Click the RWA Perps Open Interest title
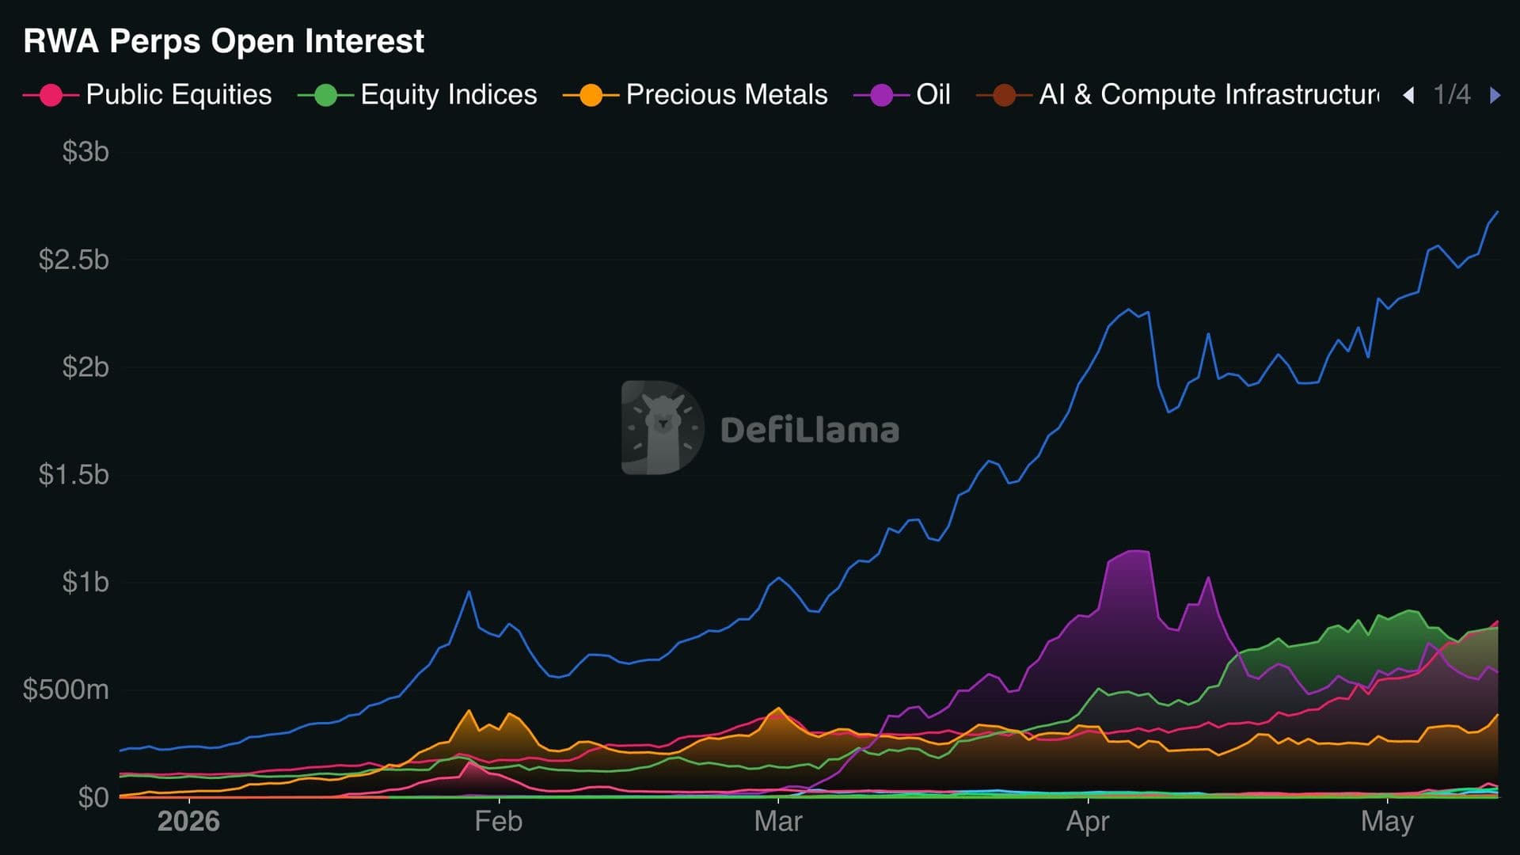This screenshot has width=1520, height=855. click(224, 41)
